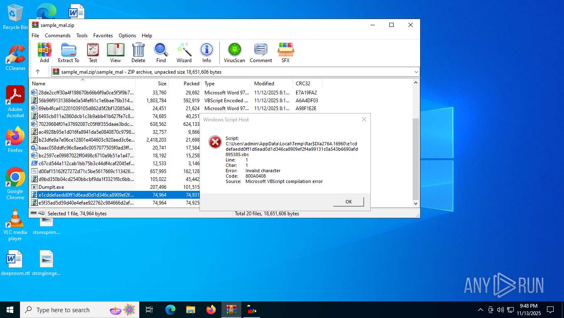
Task: Click scrollbar up arrow in file list
Action: click(416, 82)
